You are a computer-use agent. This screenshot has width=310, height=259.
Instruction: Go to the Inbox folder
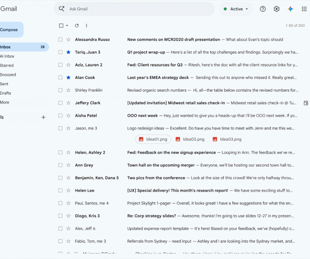pyautogui.click(x=24, y=47)
